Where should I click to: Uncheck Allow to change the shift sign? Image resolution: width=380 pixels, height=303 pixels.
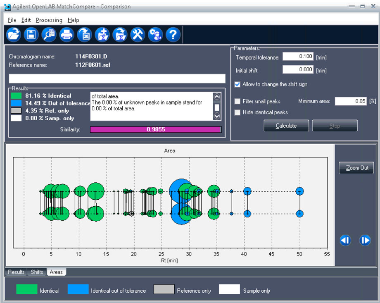[237, 84]
